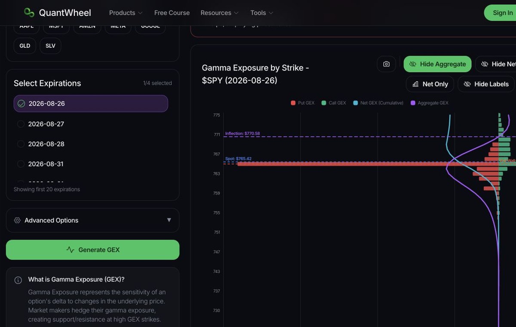This screenshot has height=327, width=516.
Task: Click the Generate GEX button
Action: click(92, 250)
